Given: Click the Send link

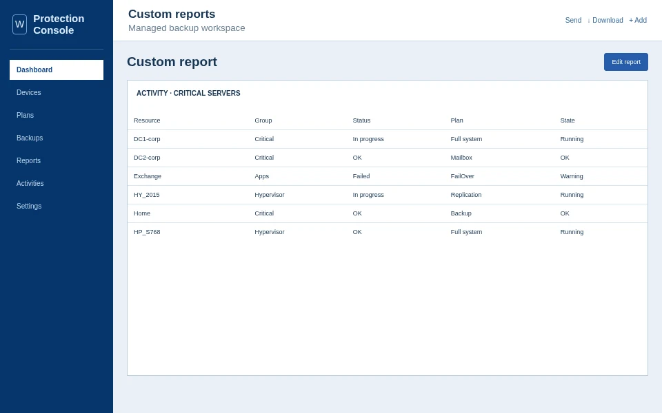Looking at the screenshot, I should [x=573, y=20].
